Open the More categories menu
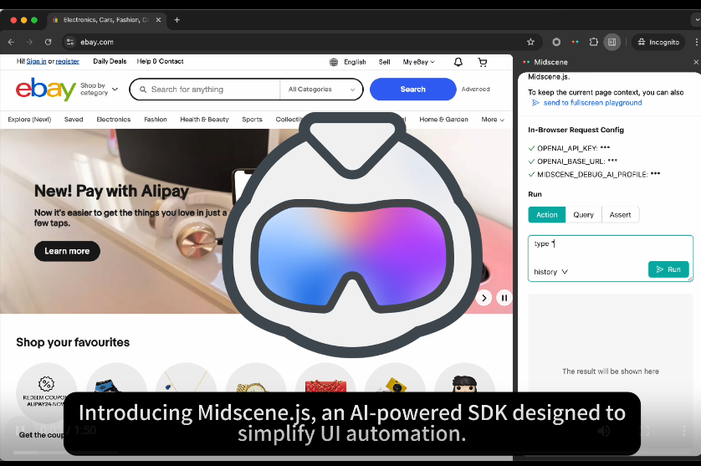The image size is (701, 466). [x=493, y=120]
